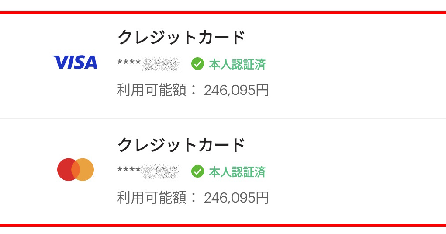
Task: Tap 本人認証済 text on the Mastercard card
Action: click(x=237, y=171)
